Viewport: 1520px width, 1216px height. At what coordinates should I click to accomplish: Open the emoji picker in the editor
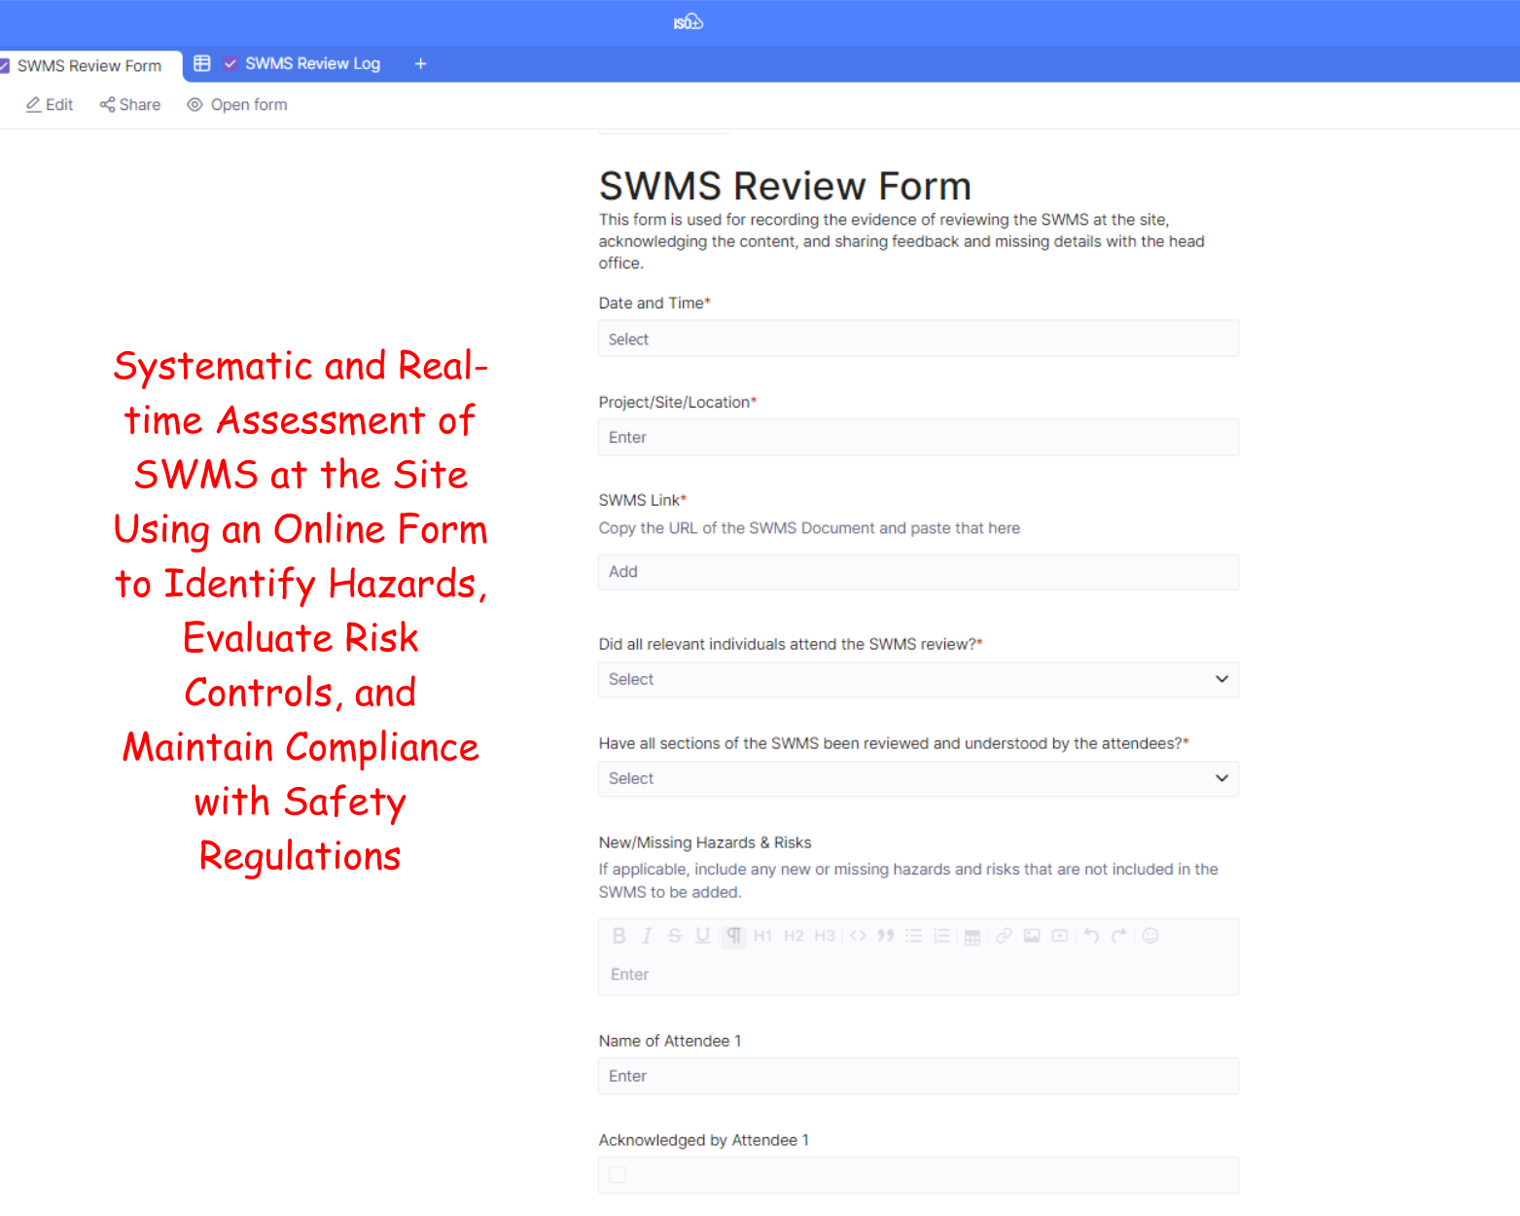click(x=1150, y=936)
